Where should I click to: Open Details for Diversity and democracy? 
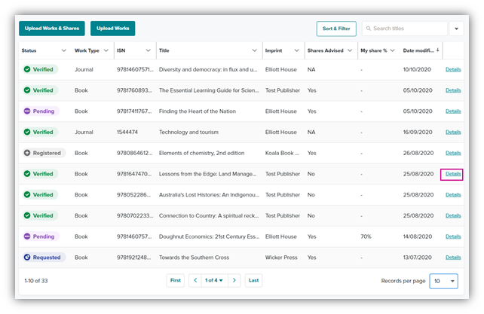click(453, 70)
